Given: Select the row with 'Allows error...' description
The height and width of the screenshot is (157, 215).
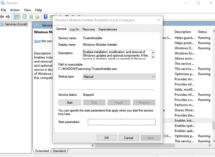Looking at the screenshot, I should [x=187, y=58].
